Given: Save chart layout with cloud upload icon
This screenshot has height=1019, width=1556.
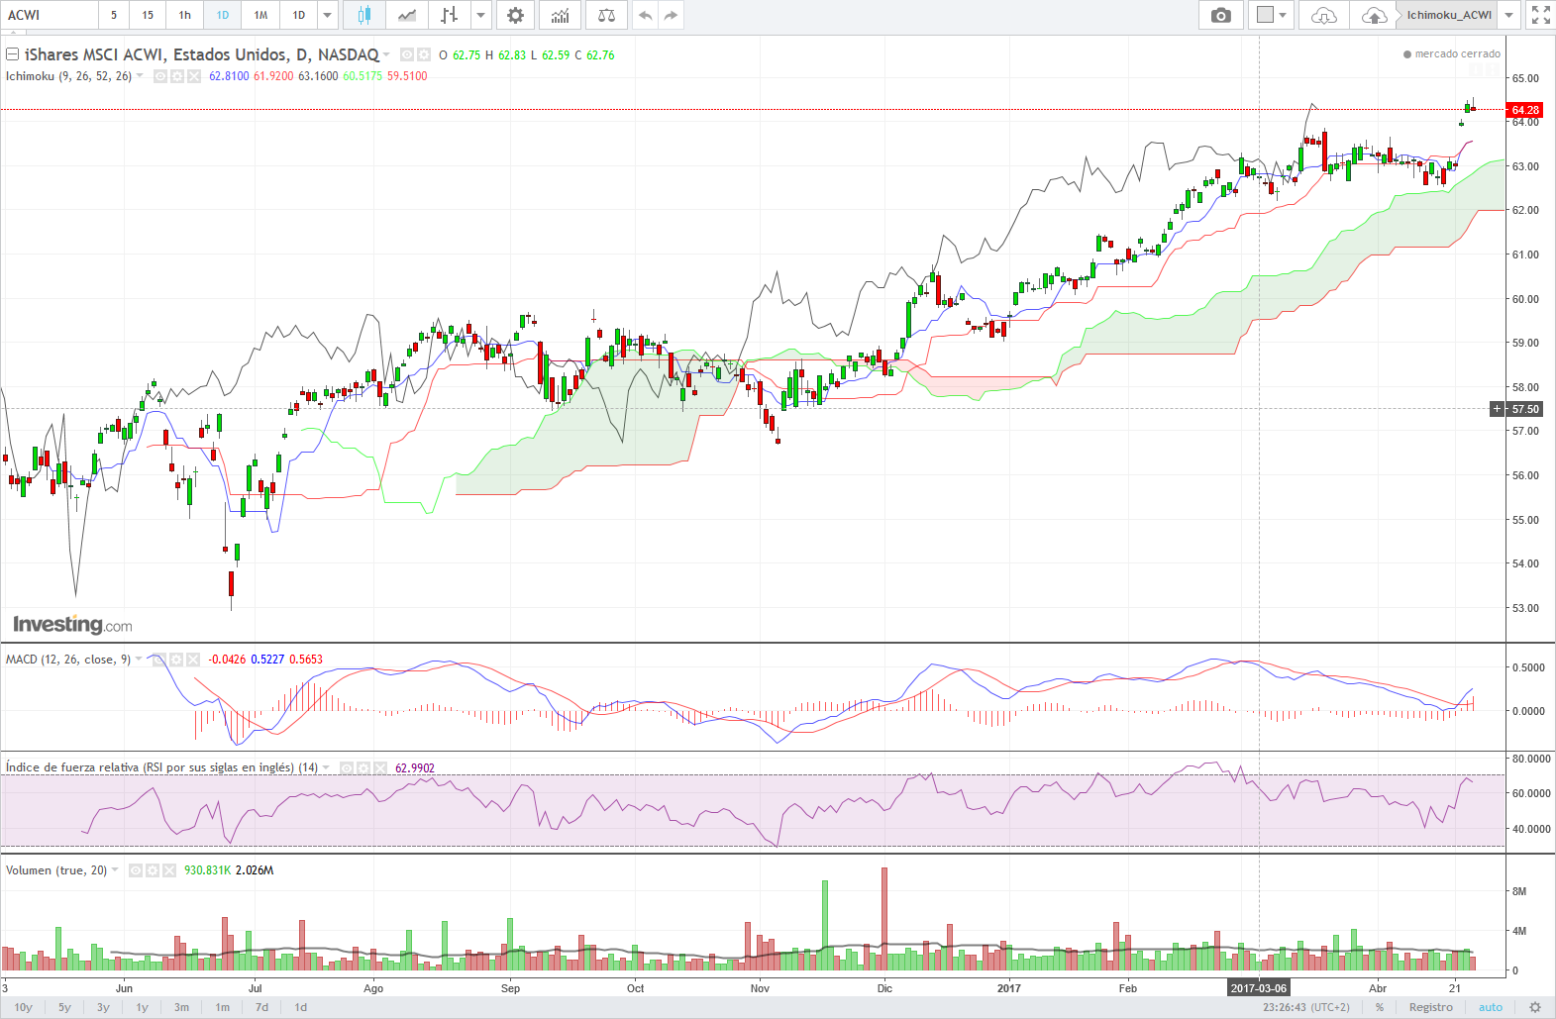Looking at the screenshot, I should (x=1374, y=15).
